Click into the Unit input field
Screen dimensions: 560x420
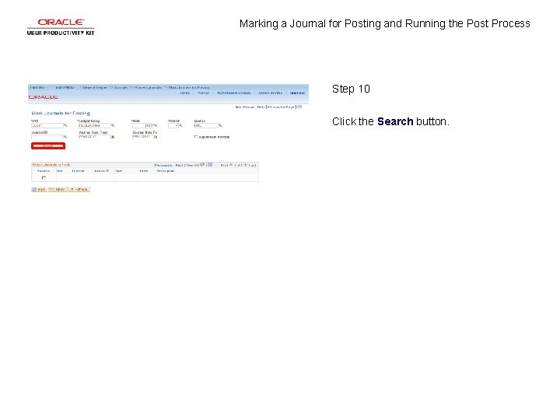click(47, 125)
